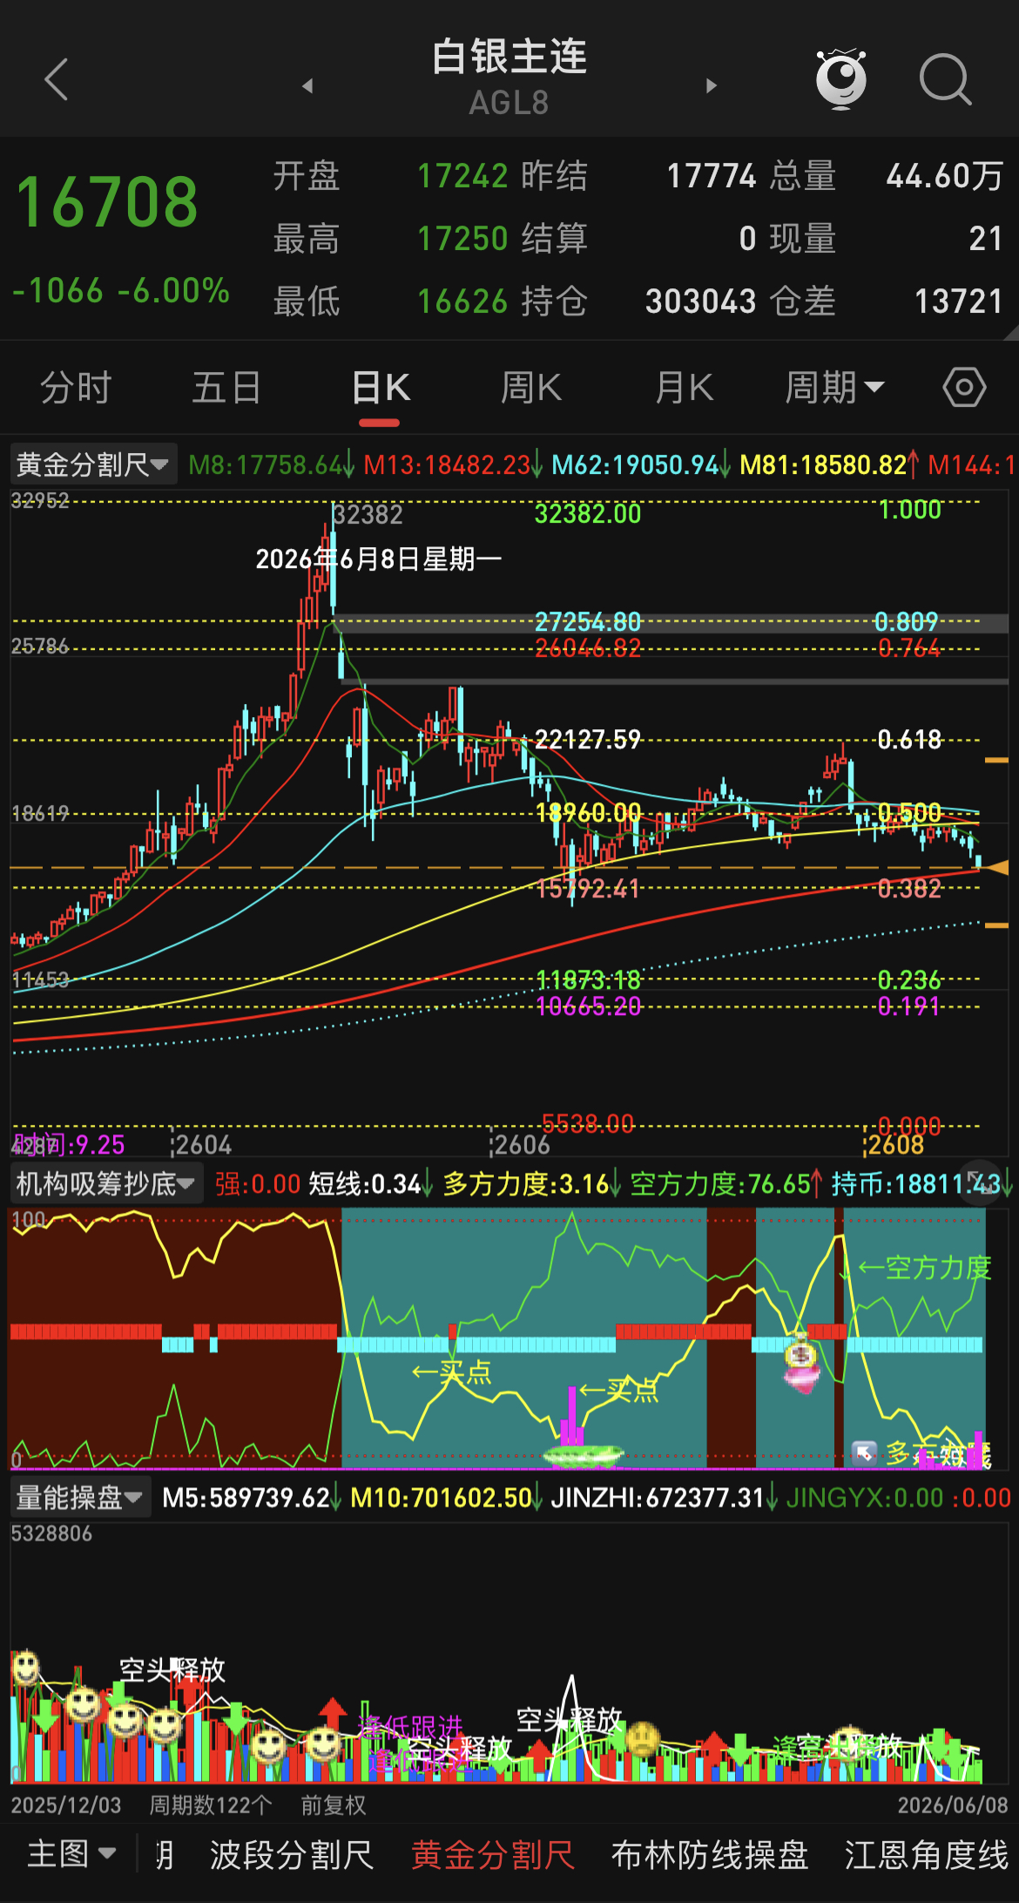Open the 机构吸筹抄底 indicator dropdown
This screenshot has width=1019, height=1903.
[x=105, y=1183]
